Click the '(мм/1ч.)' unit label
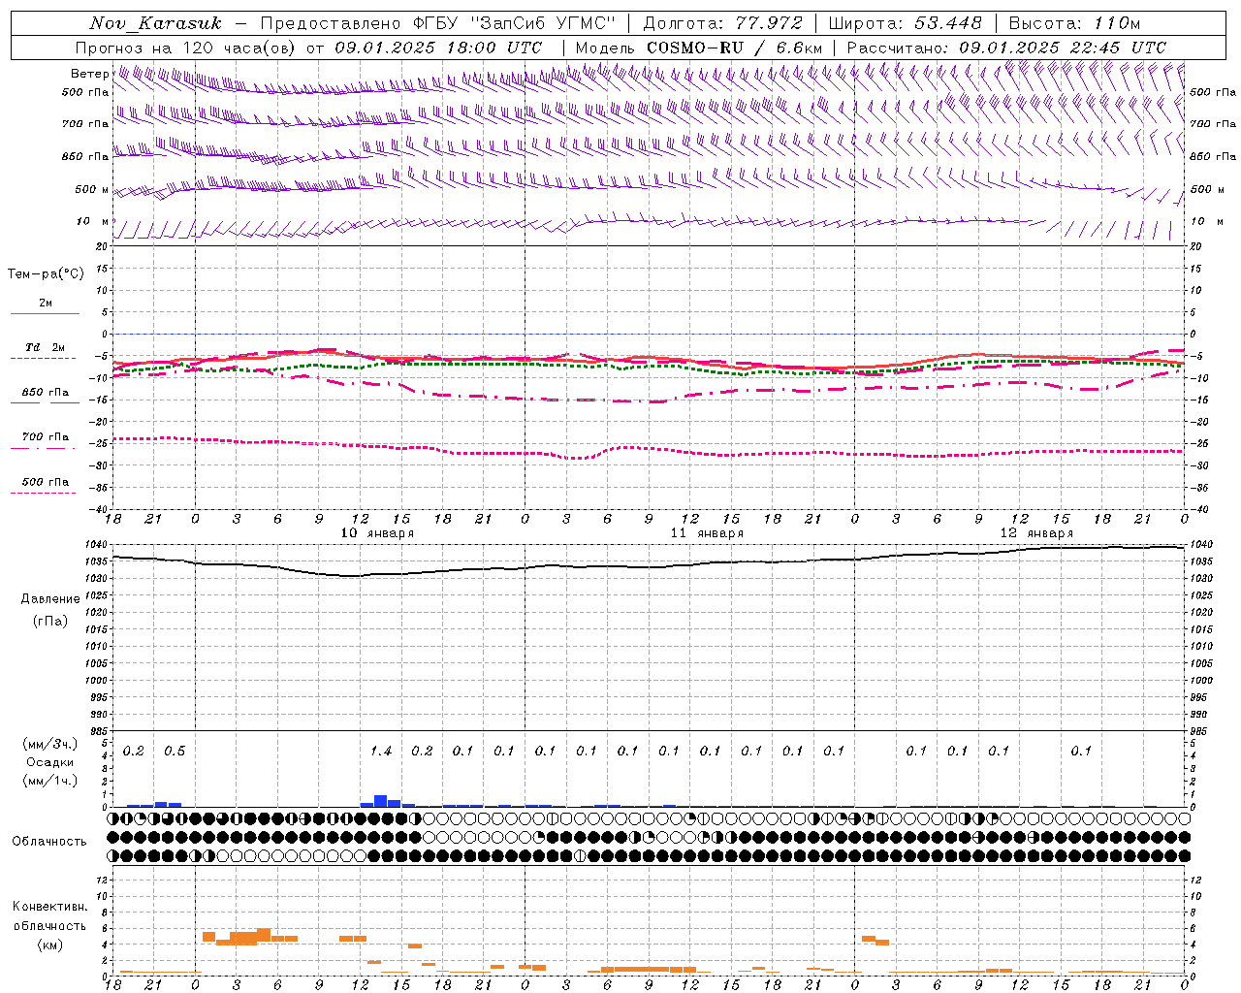Screen dimensions: 1241x993 (x=50, y=781)
